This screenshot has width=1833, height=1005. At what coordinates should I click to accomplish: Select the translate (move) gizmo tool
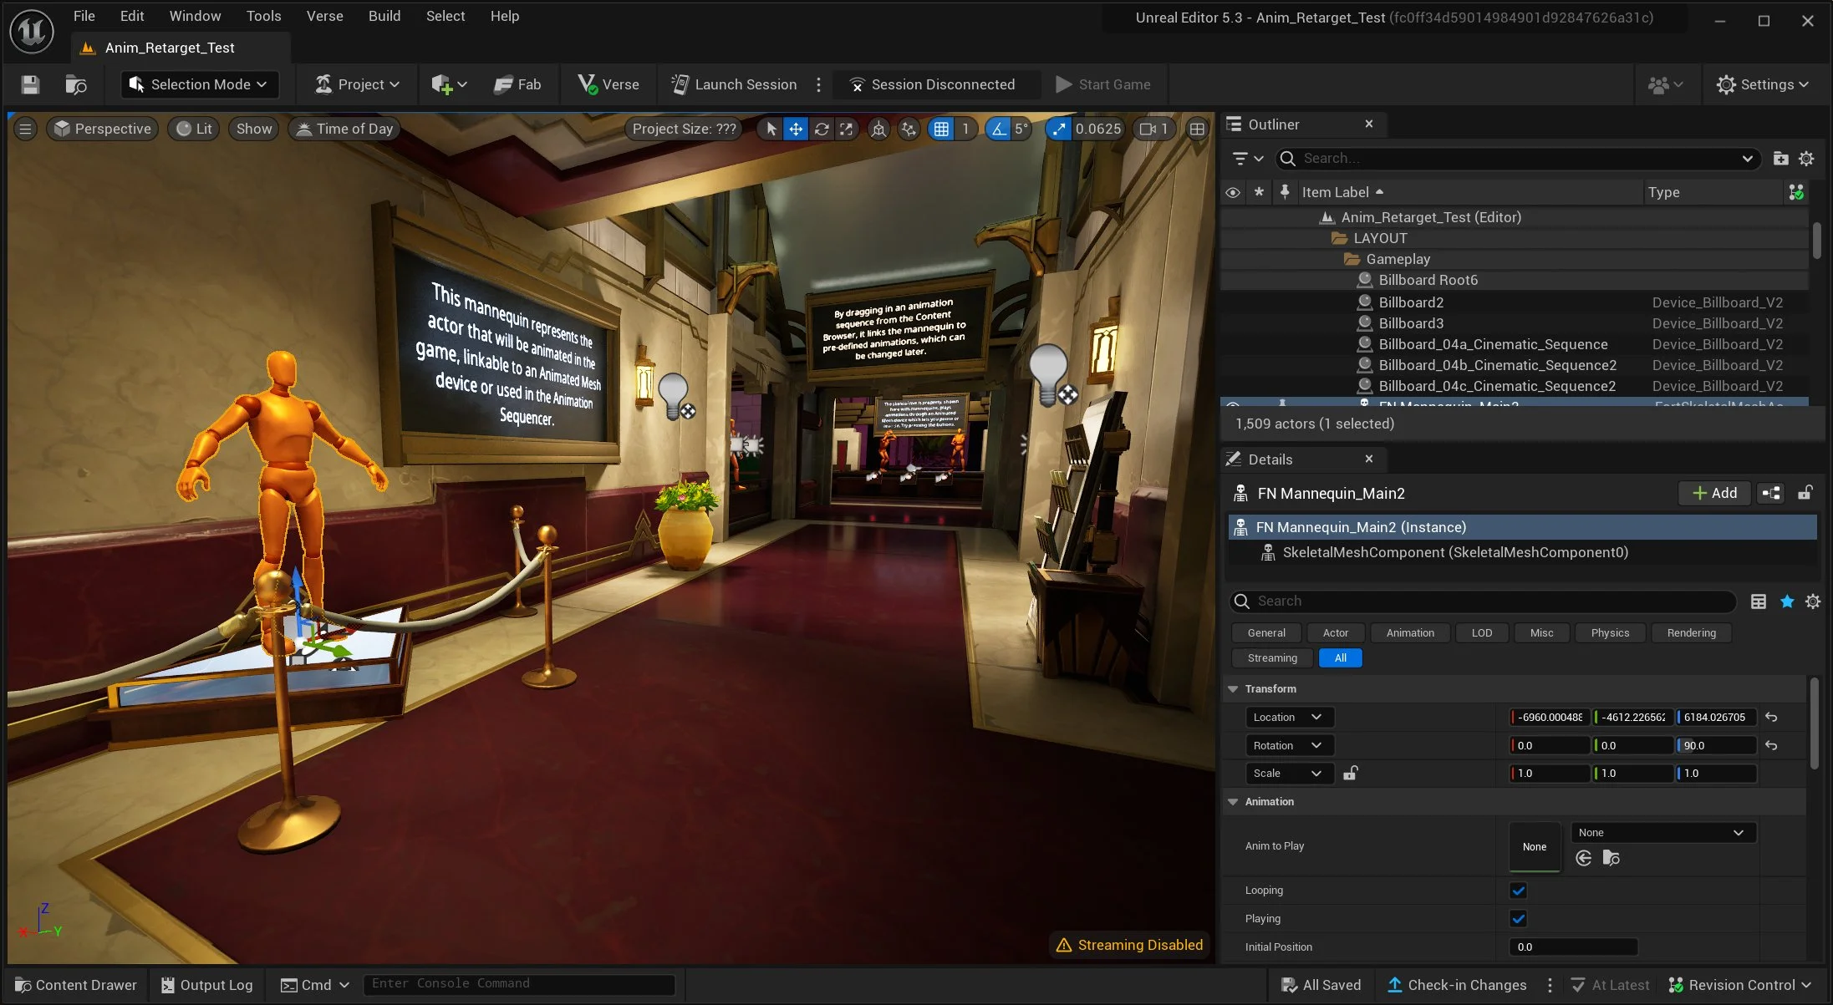pos(796,129)
